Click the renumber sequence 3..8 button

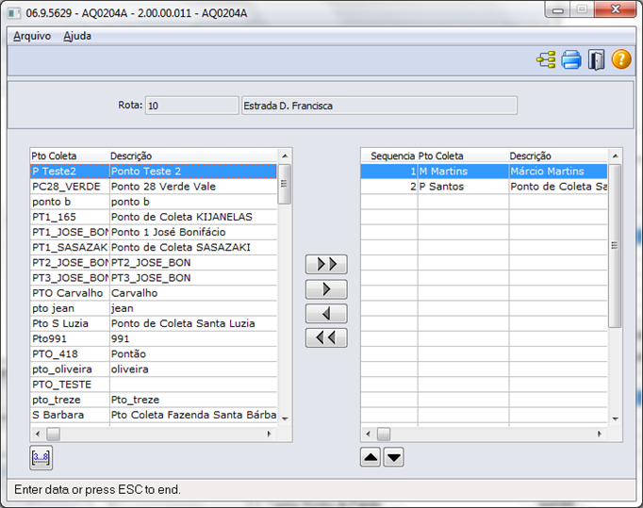(x=41, y=457)
